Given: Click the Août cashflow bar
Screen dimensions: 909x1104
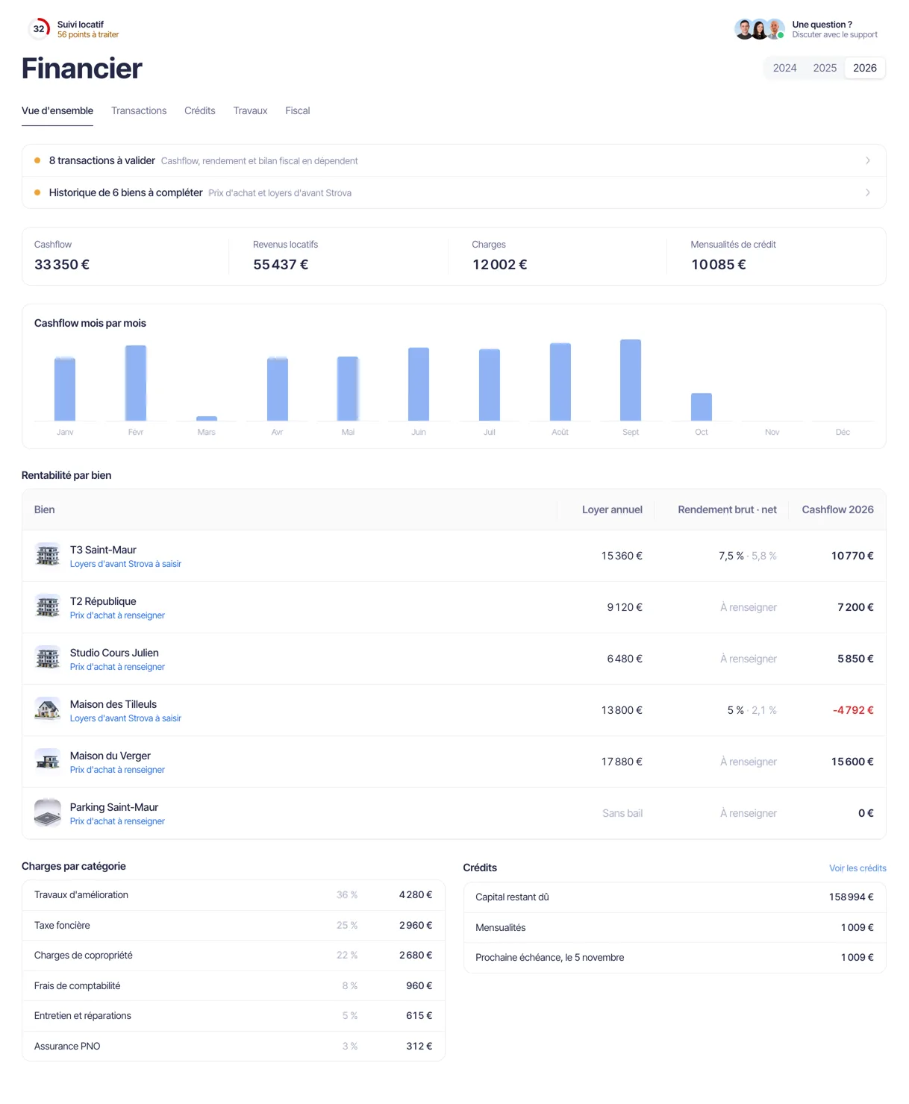Looking at the screenshot, I should click(x=560, y=382).
